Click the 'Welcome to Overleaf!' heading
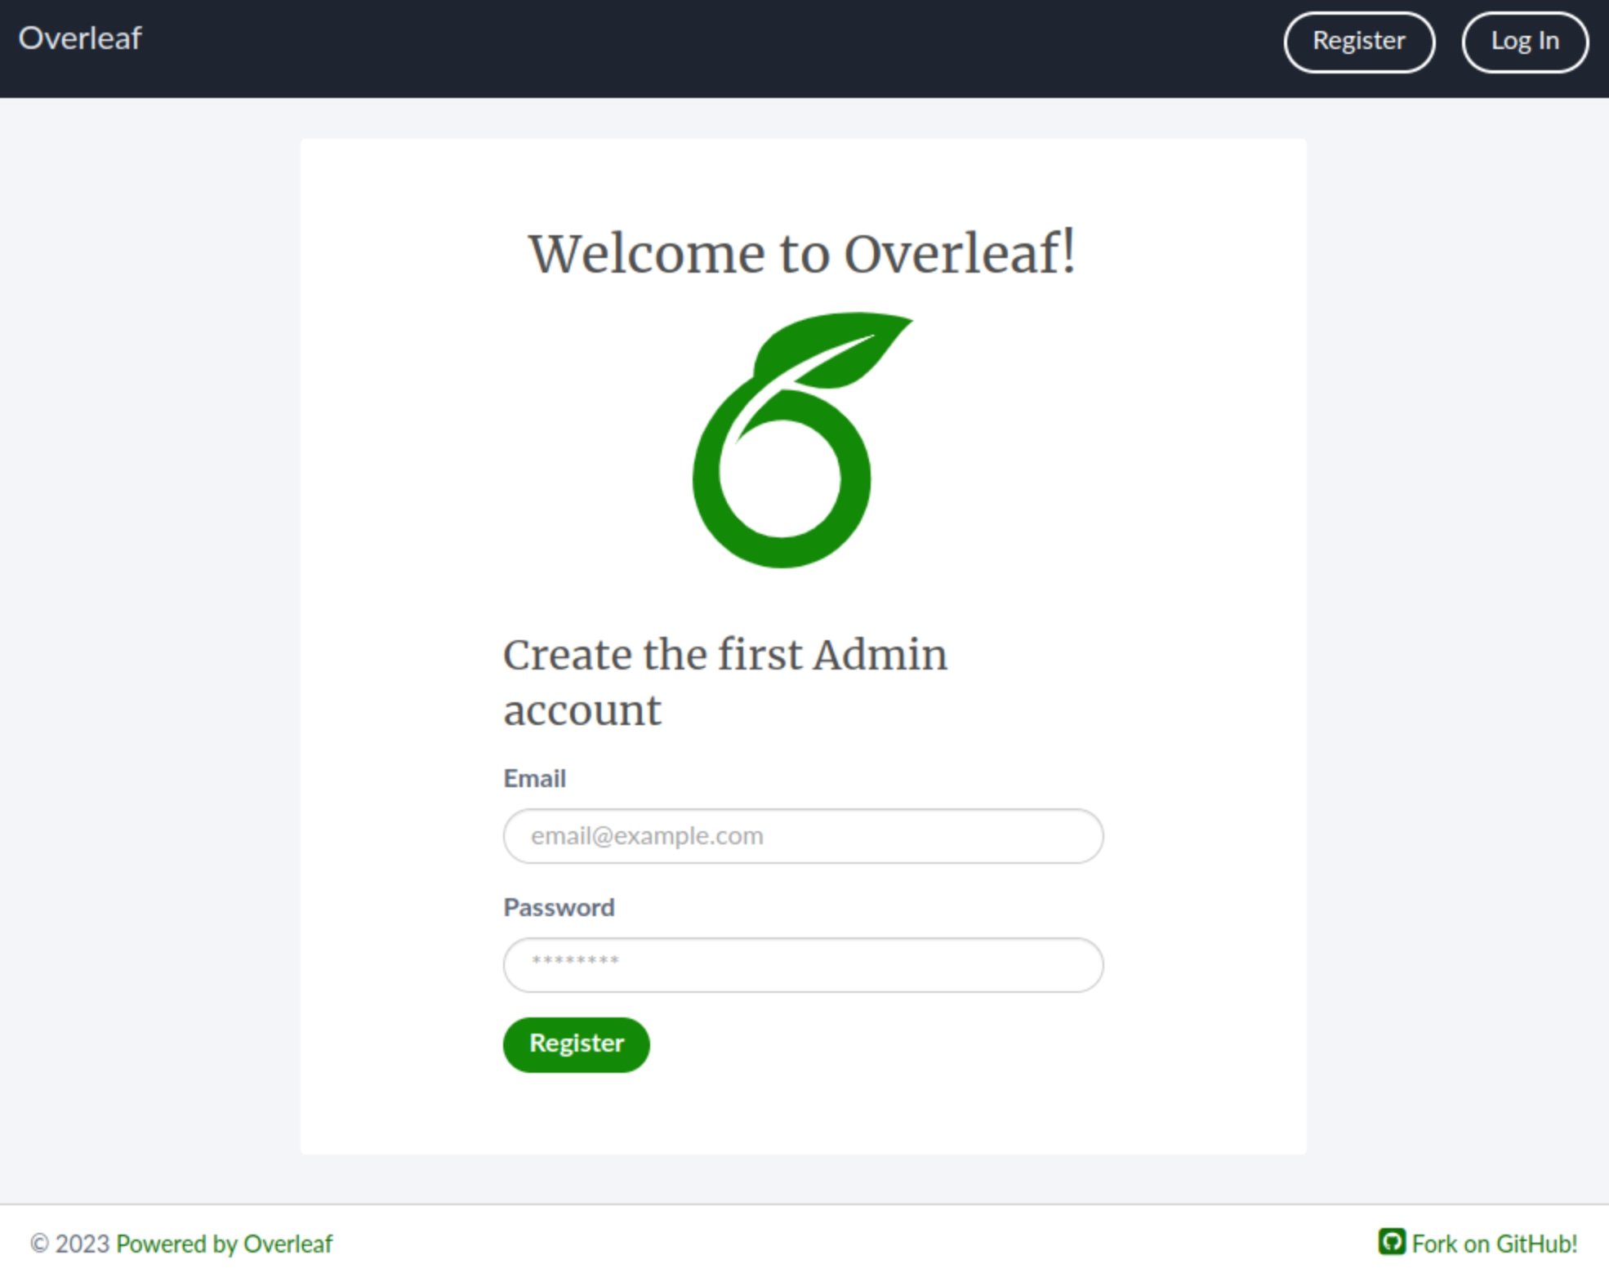This screenshot has width=1609, height=1277. (x=802, y=253)
